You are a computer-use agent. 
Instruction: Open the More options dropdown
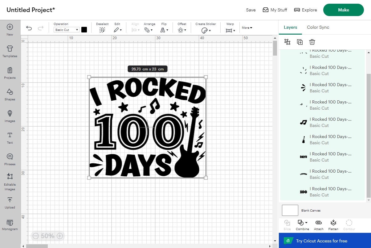[x=247, y=27]
